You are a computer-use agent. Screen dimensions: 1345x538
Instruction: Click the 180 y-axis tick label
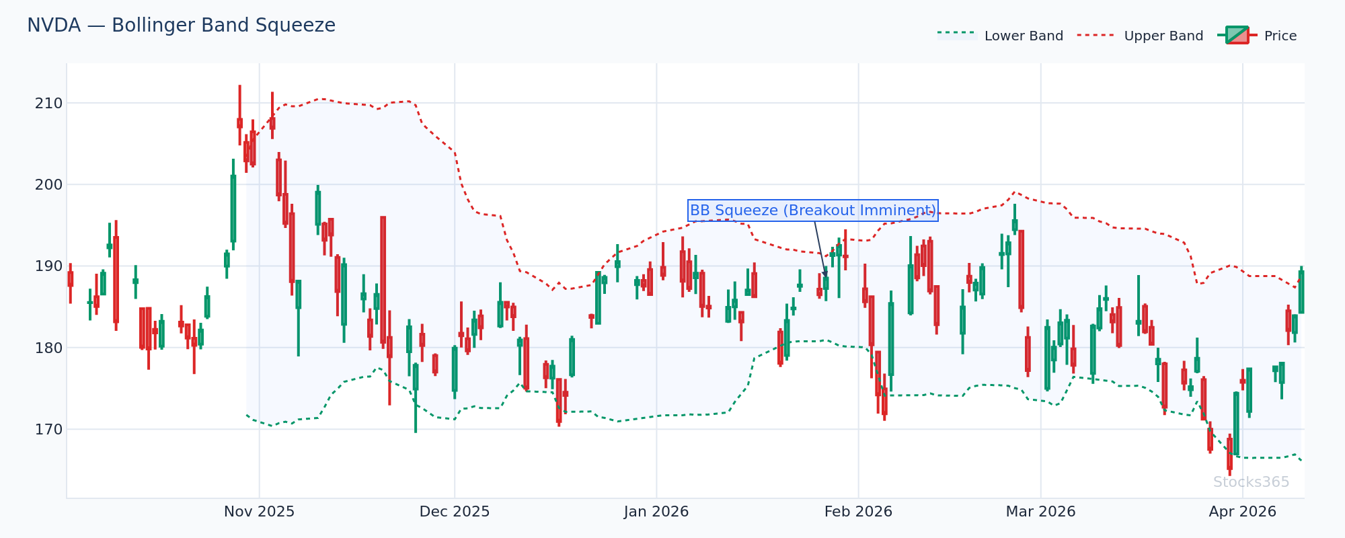[49, 348]
